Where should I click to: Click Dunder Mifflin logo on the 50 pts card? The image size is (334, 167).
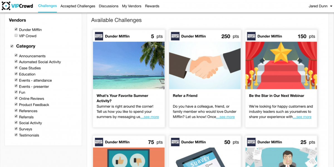175,142
